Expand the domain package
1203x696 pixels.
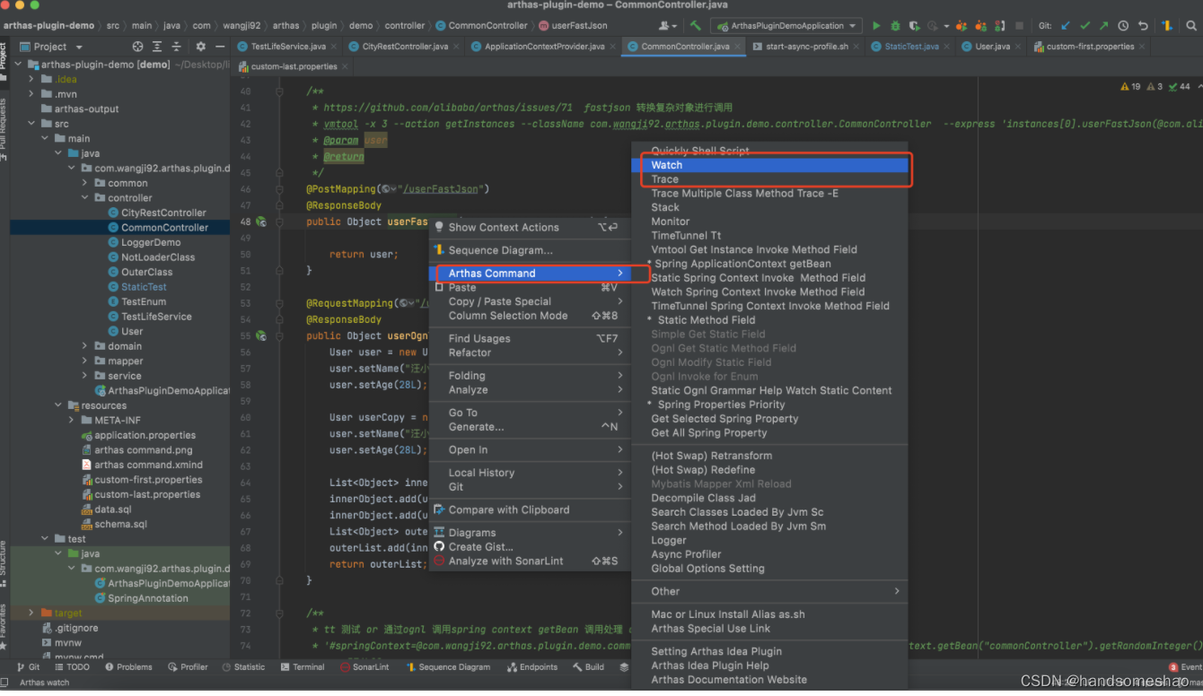click(x=85, y=346)
